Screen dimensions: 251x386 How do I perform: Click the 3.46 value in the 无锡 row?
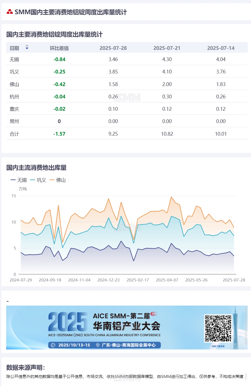coord(113,60)
